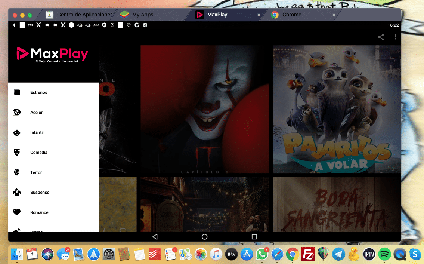The width and height of the screenshot is (424, 264).
Task: Tap the Android recent apps square button
Action: pyautogui.click(x=254, y=236)
